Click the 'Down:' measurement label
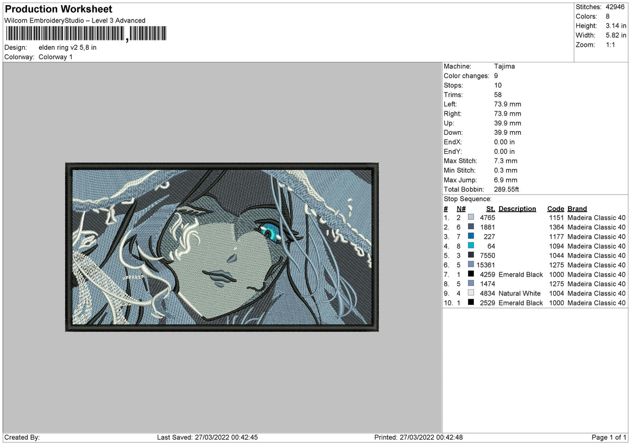Screen dimensions: 631x445 coord(454,132)
